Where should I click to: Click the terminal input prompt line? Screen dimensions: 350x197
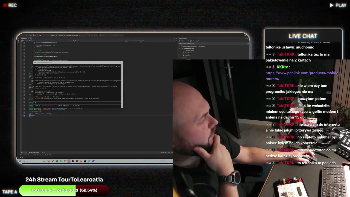click(78, 103)
